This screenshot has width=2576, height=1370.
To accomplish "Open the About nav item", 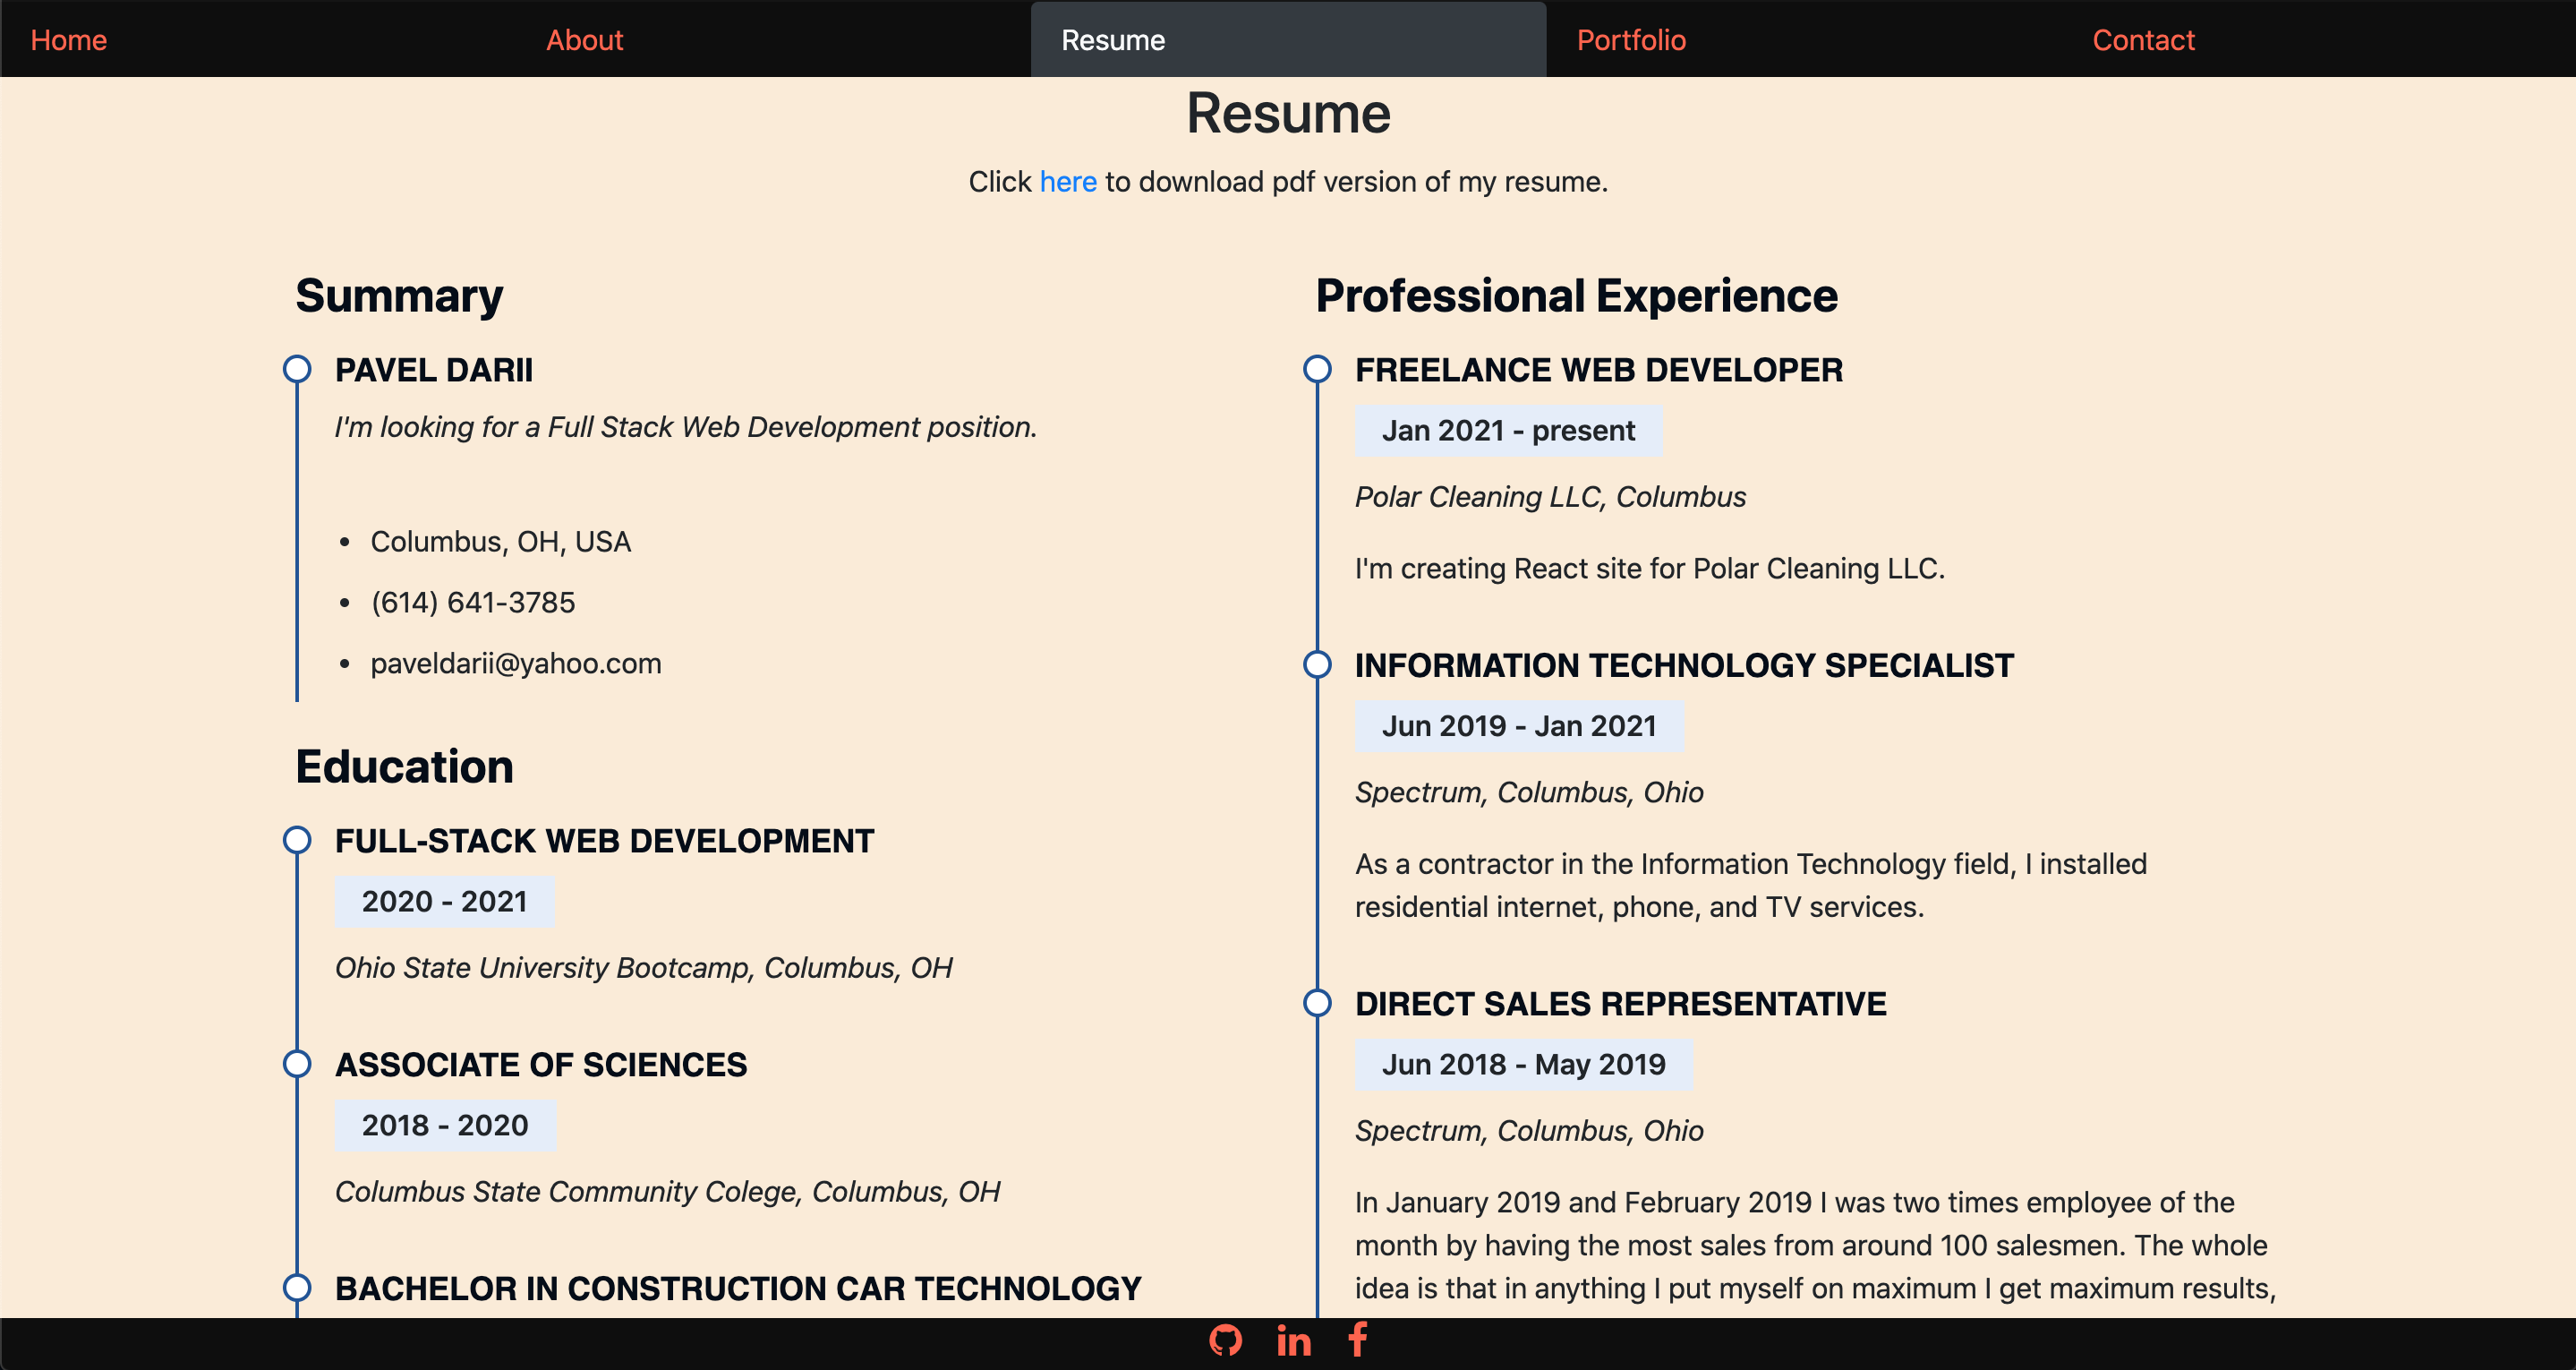I will point(584,40).
